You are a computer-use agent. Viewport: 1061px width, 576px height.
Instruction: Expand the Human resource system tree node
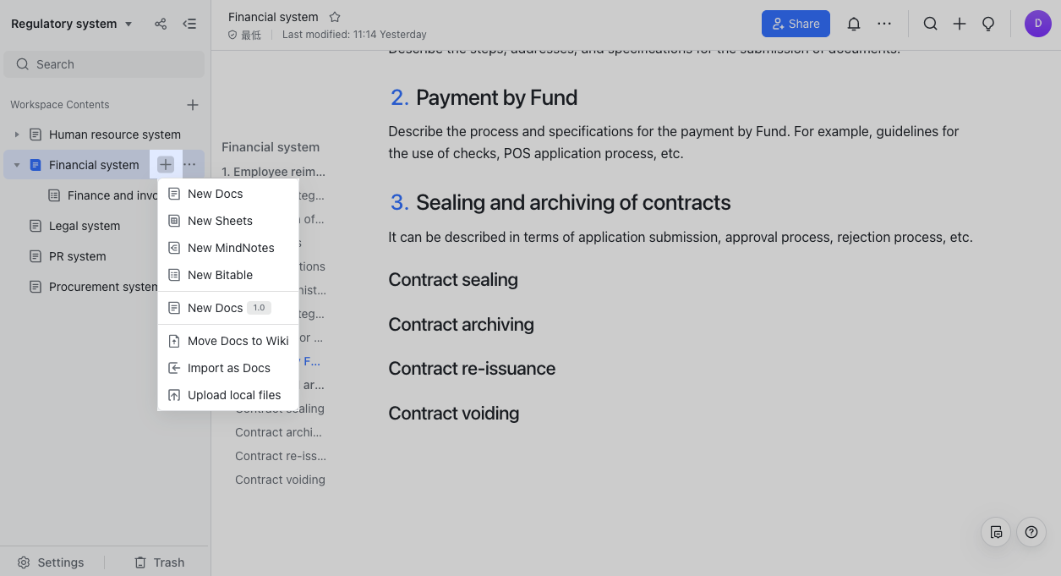(17, 134)
